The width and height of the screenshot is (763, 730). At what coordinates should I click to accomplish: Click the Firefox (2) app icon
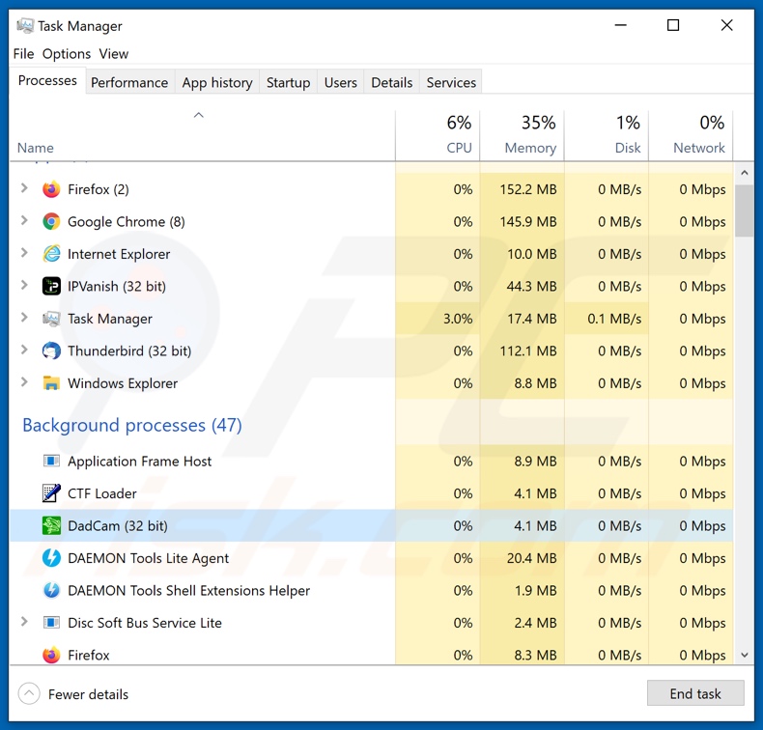pyautogui.click(x=51, y=189)
